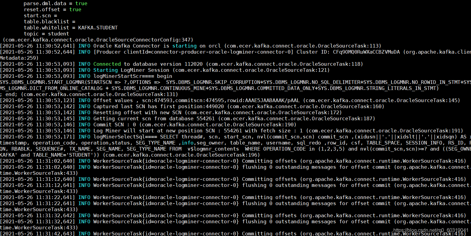This screenshot has width=471, height=236.
Task: Click the 'Connected' status word in green
Action: click(107, 64)
